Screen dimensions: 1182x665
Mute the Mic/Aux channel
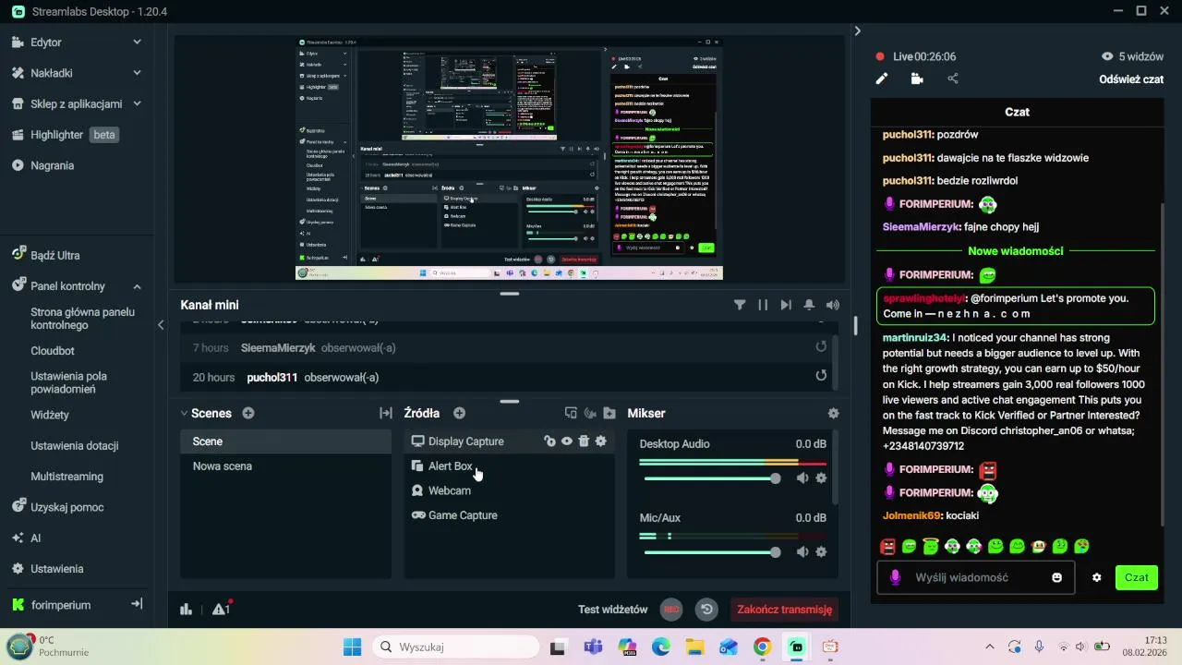(x=802, y=552)
